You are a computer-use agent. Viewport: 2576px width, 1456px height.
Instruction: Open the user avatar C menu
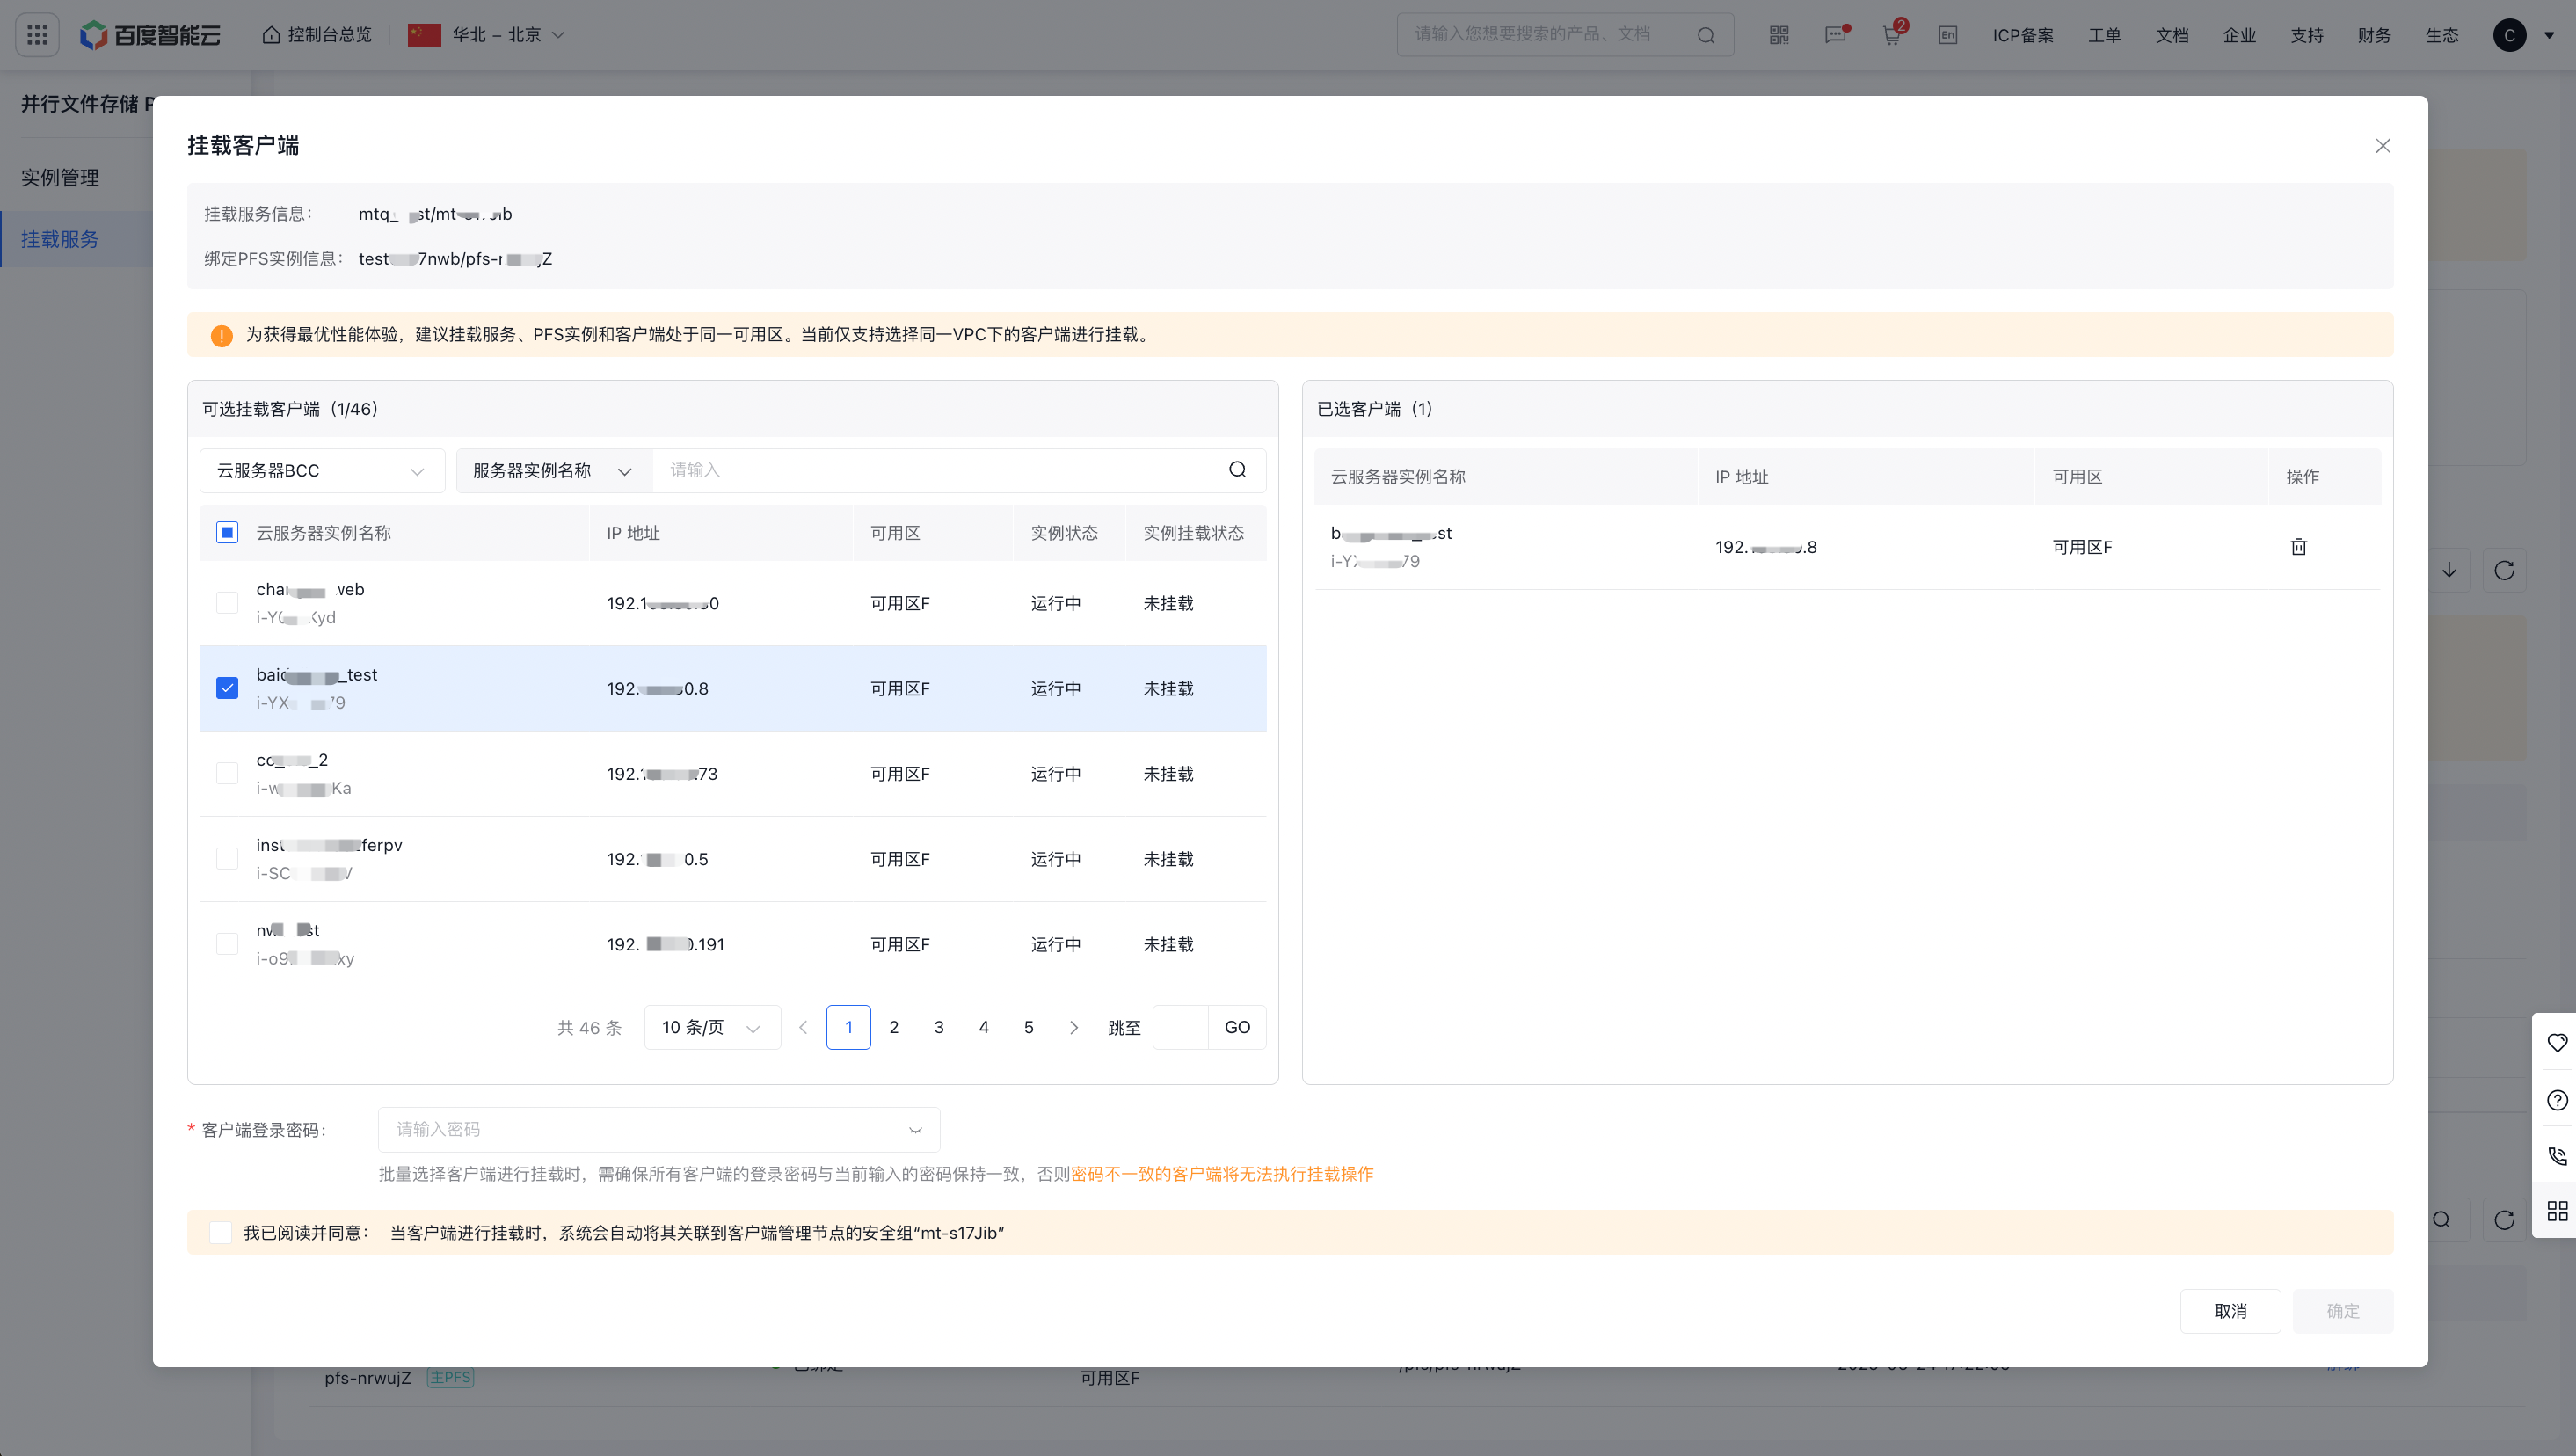point(2510,35)
